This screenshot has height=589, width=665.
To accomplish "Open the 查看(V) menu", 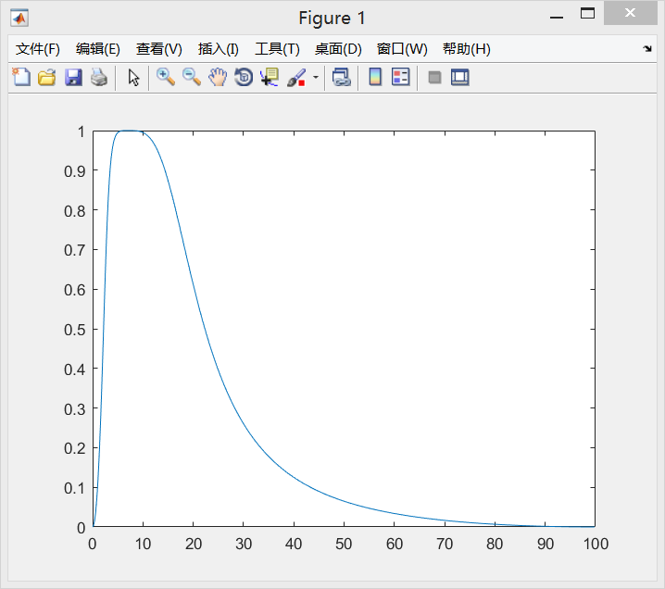I will tap(159, 49).
